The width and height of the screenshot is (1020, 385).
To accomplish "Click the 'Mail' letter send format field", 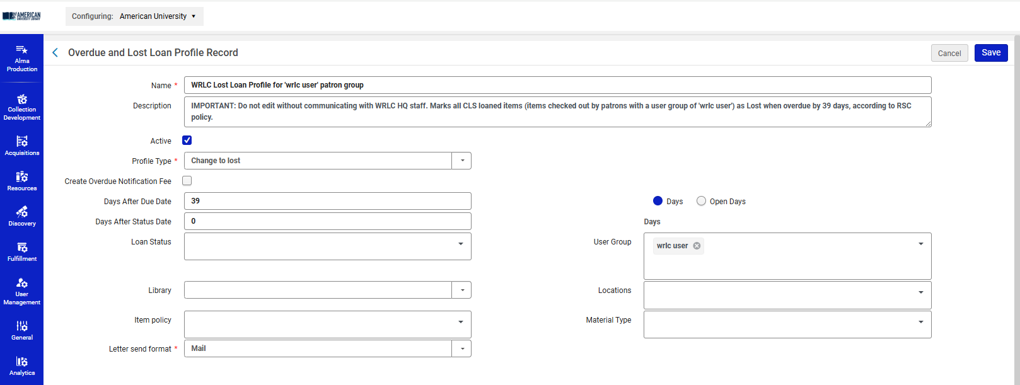I will point(318,348).
